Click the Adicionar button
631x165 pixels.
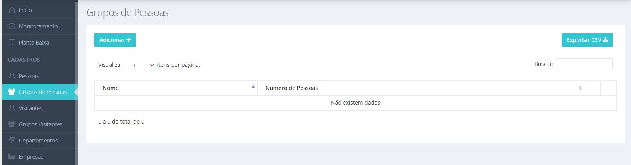click(115, 40)
